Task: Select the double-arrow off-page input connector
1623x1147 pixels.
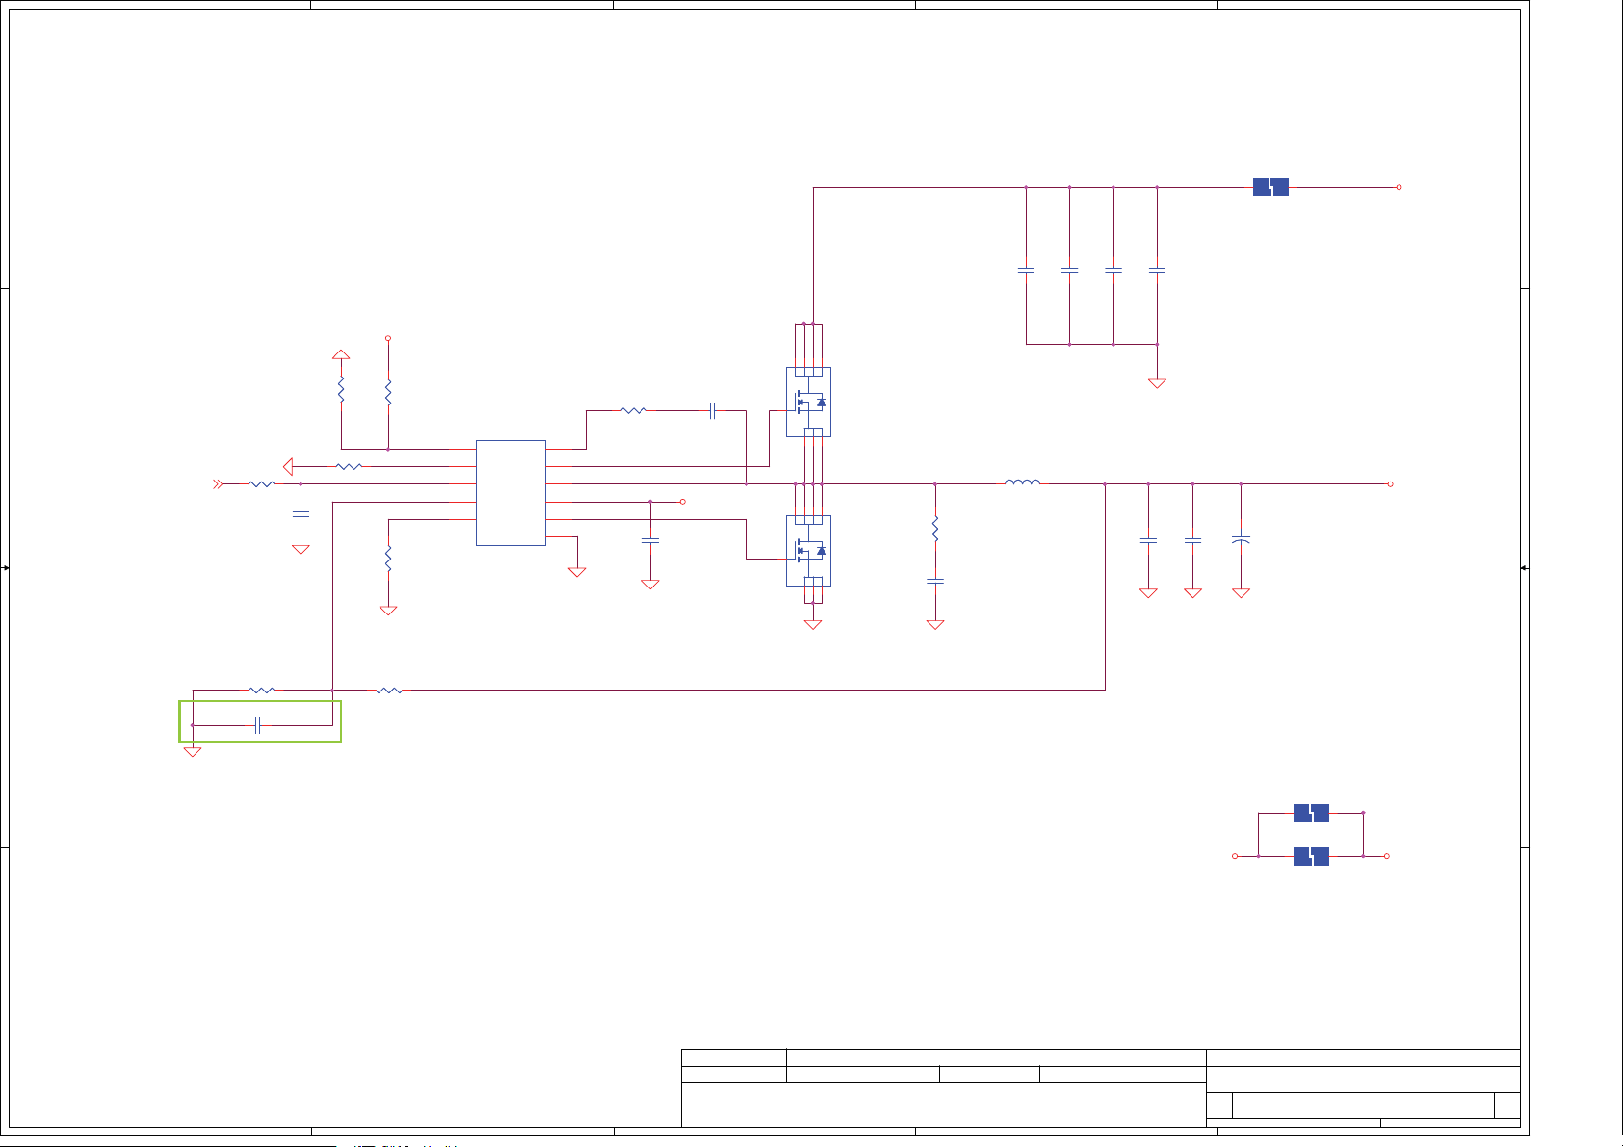Action: point(218,484)
